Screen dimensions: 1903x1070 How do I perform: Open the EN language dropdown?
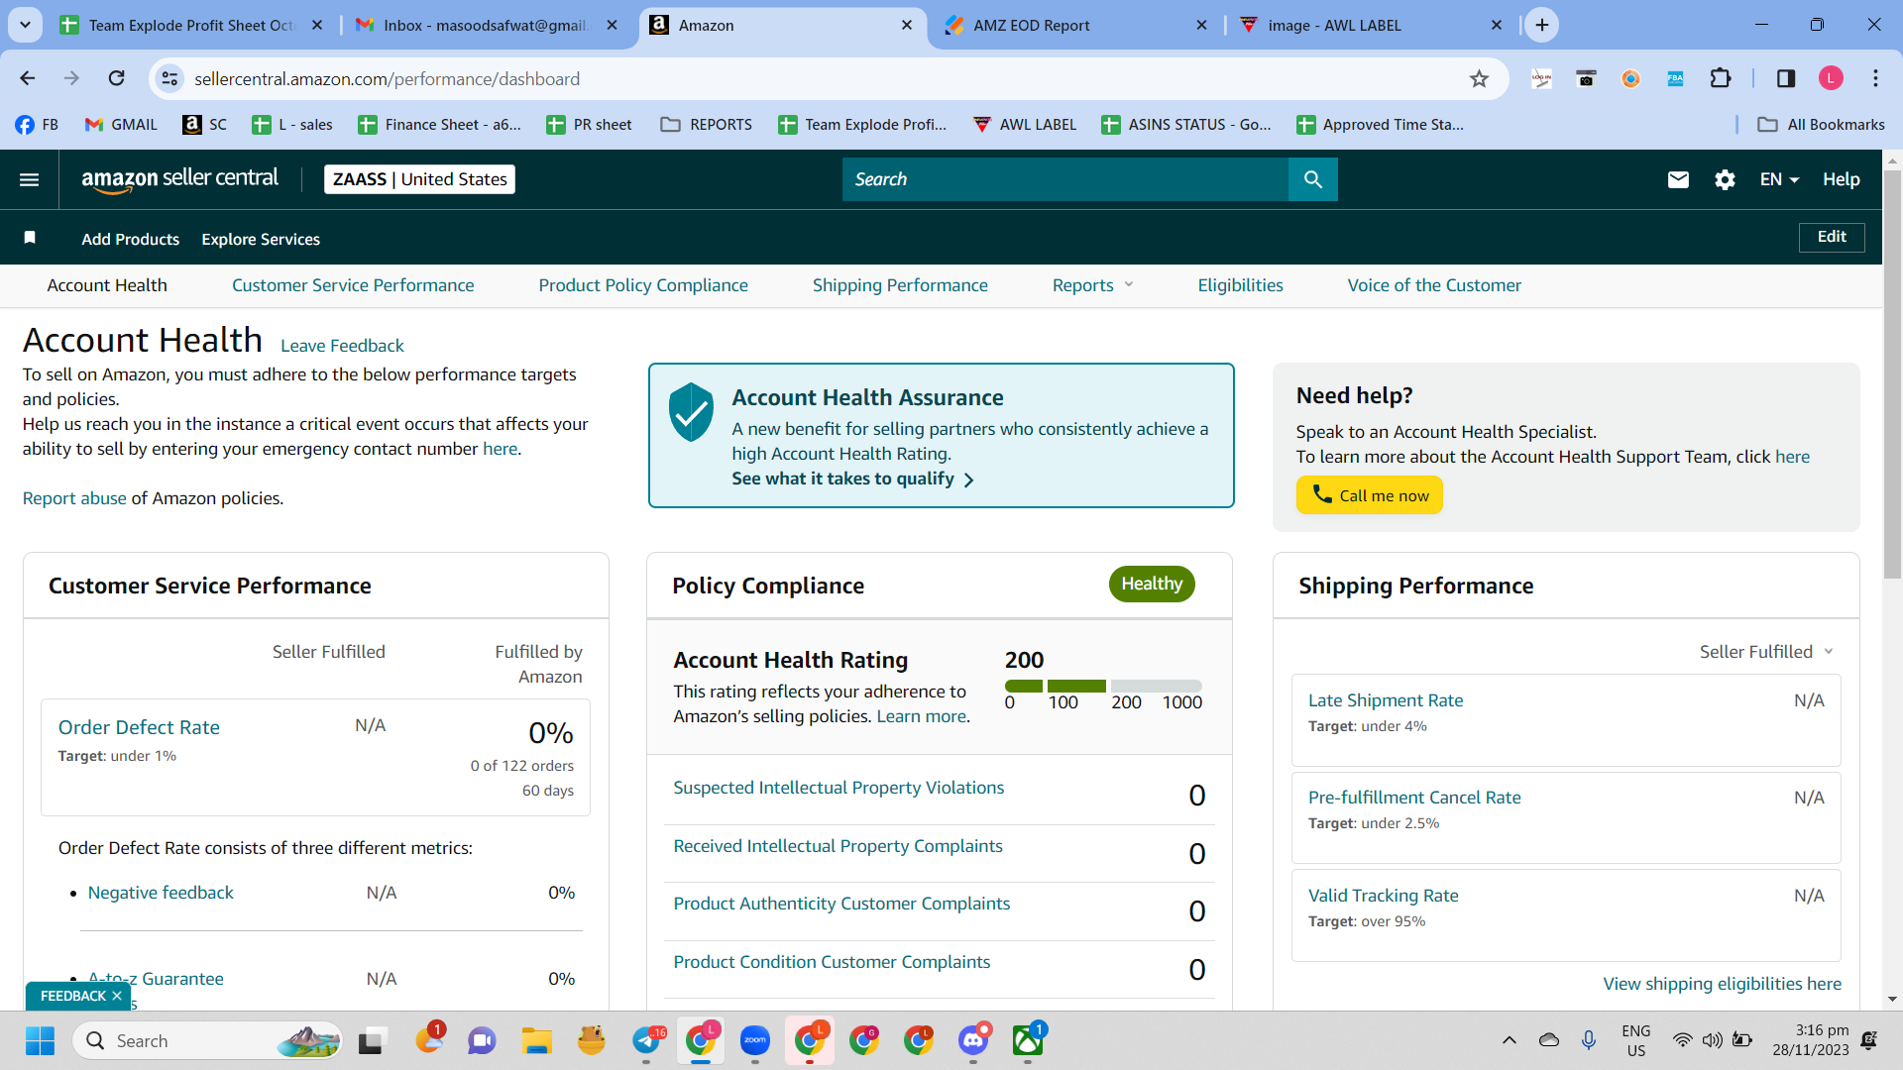pyautogui.click(x=1779, y=179)
